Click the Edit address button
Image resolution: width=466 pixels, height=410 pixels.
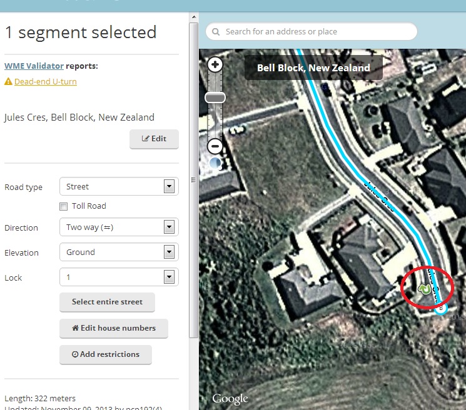154,139
